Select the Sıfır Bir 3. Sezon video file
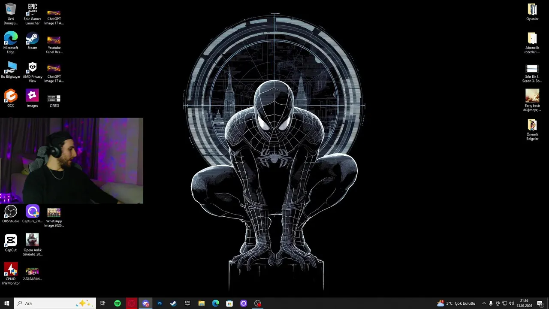Image resolution: width=549 pixels, height=309 pixels. (532, 73)
